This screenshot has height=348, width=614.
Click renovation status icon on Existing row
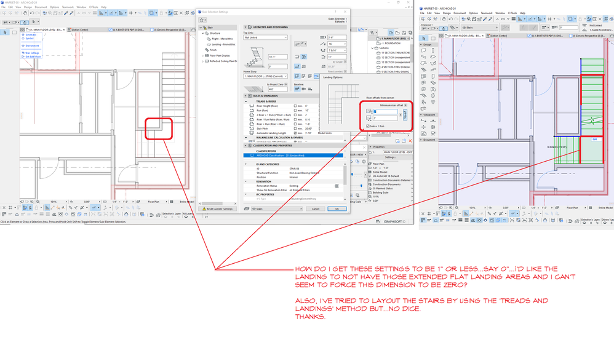pyautogui.click(x=337, y=186)
